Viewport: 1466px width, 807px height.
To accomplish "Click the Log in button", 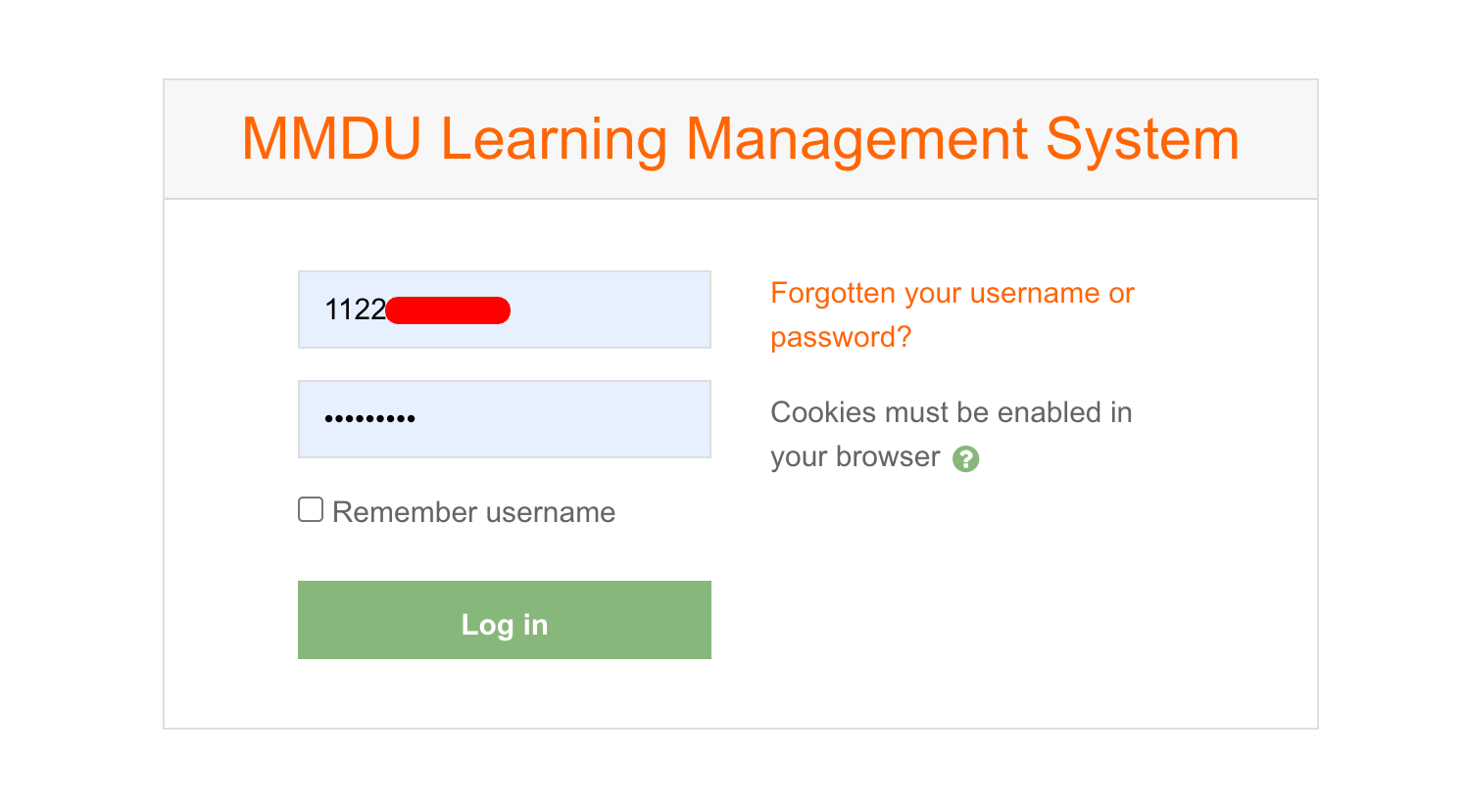I will (x=504, y=620).
